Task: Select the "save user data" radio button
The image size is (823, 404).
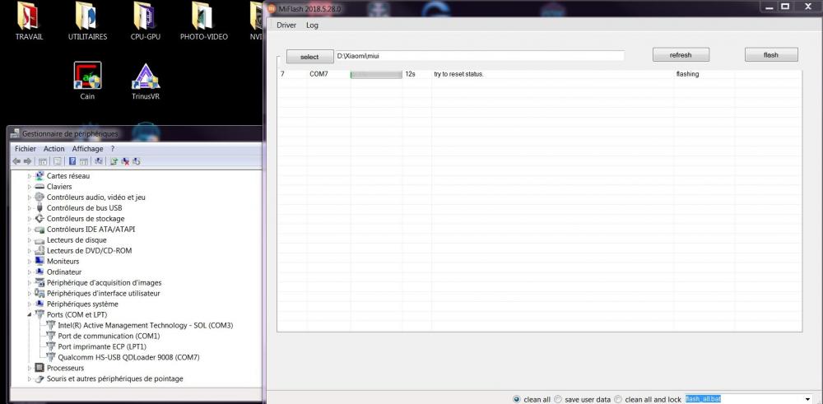Action: pos(558,399)
